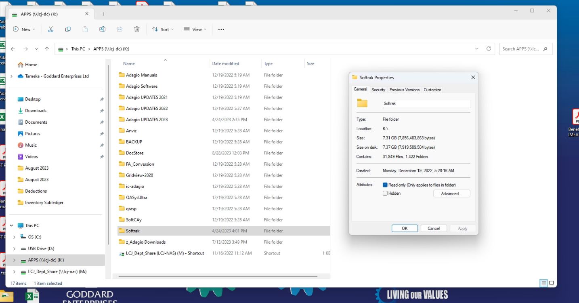Screen dimensions: 579x303
Task: Click the Advanced... button
Action: (x=451, y=194)
